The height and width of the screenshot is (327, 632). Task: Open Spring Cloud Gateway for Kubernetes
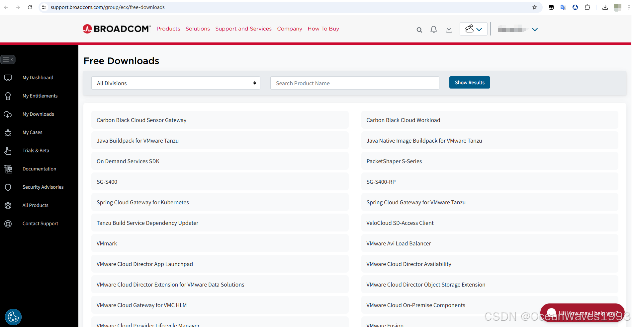click(x=220, y=202)
